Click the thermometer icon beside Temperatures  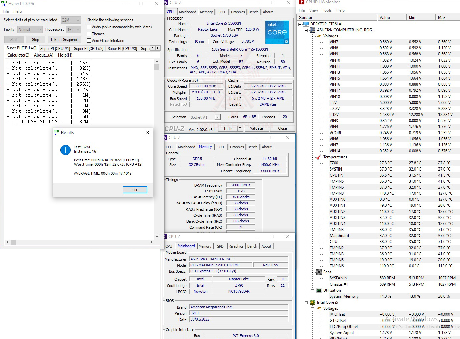319,157
